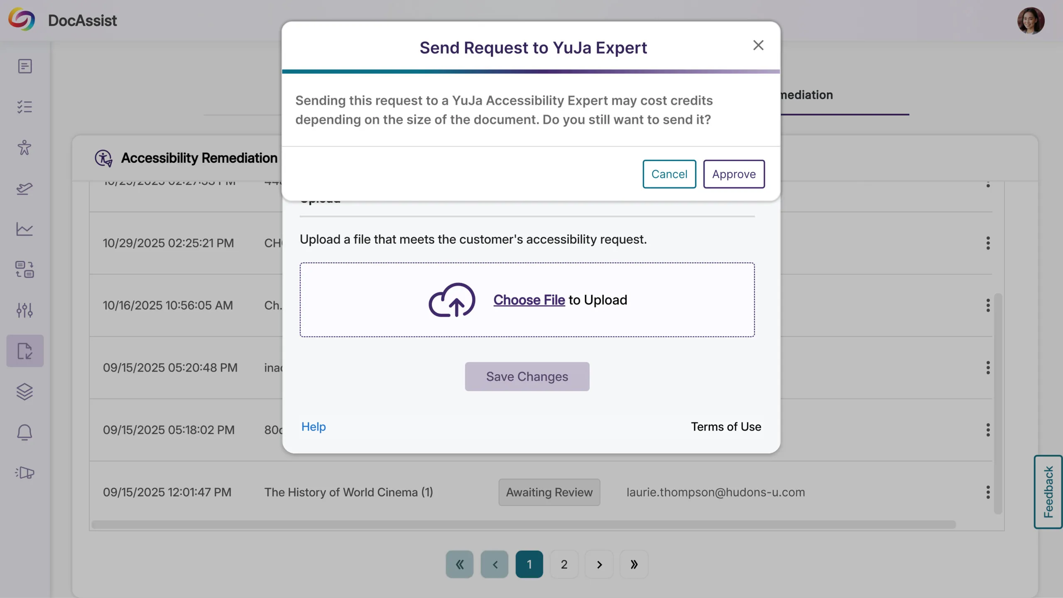Select the paper plane send sidebar icon
The width and height of the screenshot is (1063, 598).
pos(25,189)
